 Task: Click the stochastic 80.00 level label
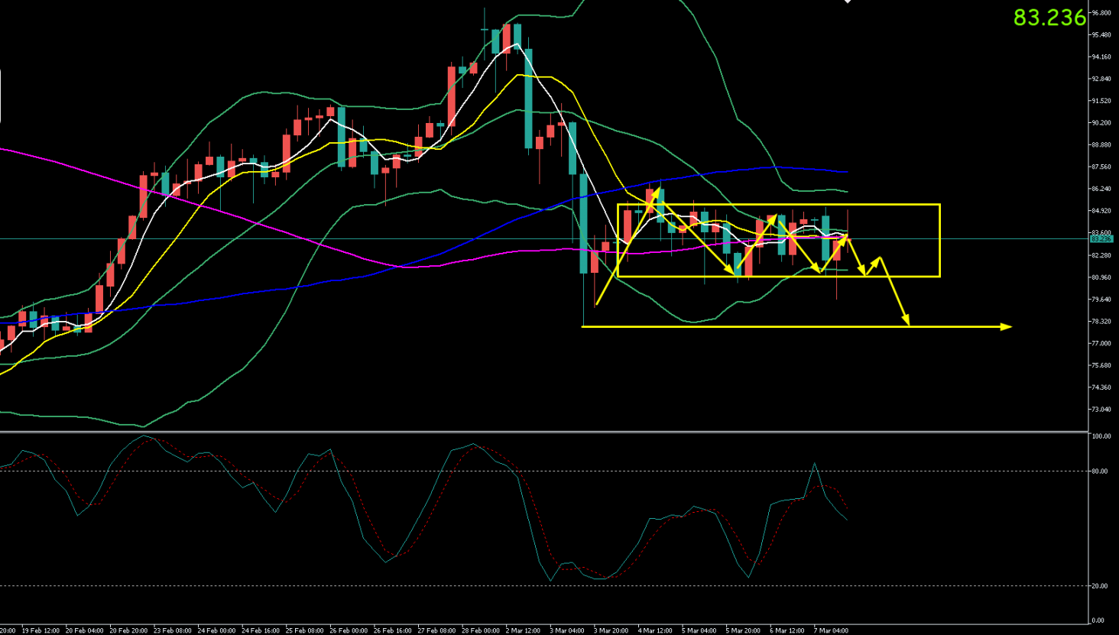click(x=1100, y=471)
